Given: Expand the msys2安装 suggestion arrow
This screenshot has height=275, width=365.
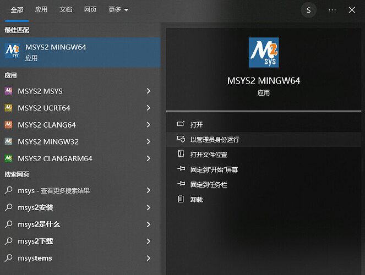Looking at the screenshot, I should point(149,207).
